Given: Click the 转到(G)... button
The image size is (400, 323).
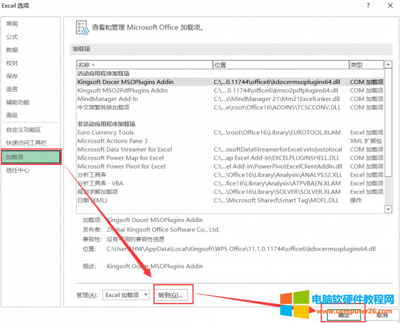Looking at the screenshot, I should coord(171,295).
